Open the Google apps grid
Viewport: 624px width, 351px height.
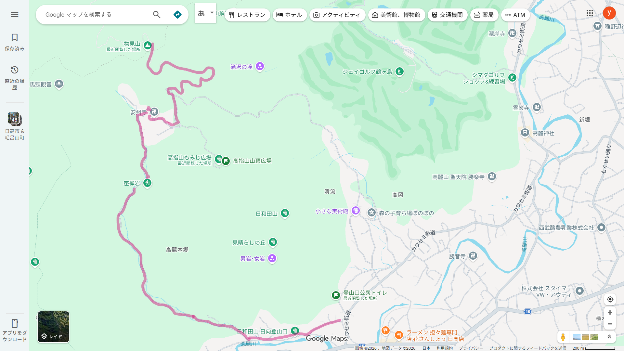pos(590,13)
